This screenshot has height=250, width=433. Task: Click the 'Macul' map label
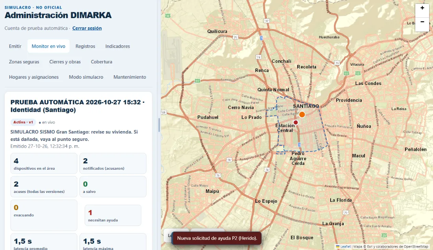click(359, 156)
